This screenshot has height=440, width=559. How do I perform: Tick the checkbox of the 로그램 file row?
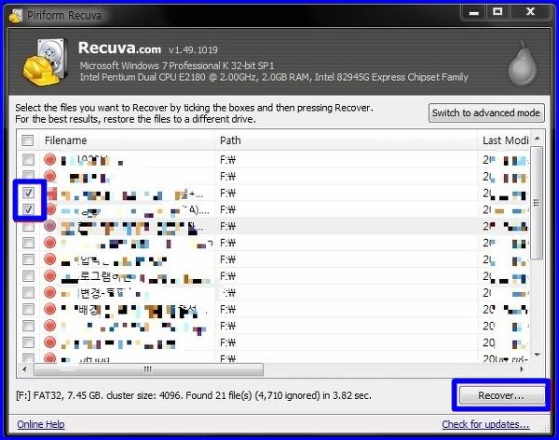point(28,276)
